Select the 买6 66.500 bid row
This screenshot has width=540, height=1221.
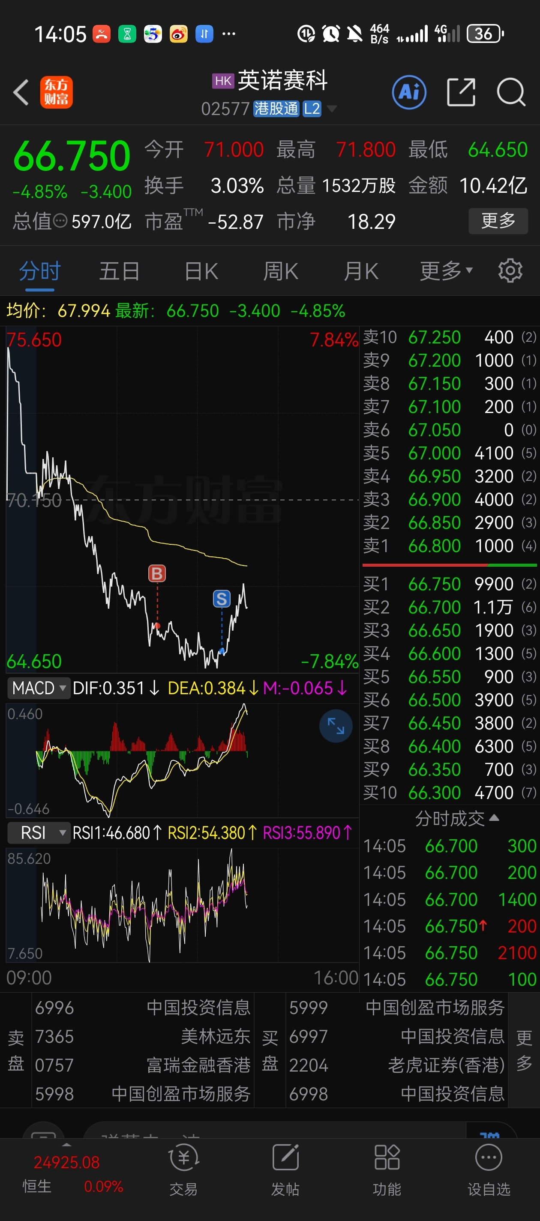point(450,700)
